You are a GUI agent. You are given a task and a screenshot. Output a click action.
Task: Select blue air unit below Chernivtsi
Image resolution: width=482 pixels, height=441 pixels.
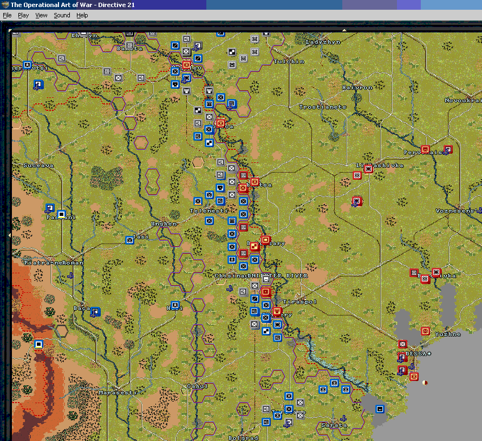(38, 84)
